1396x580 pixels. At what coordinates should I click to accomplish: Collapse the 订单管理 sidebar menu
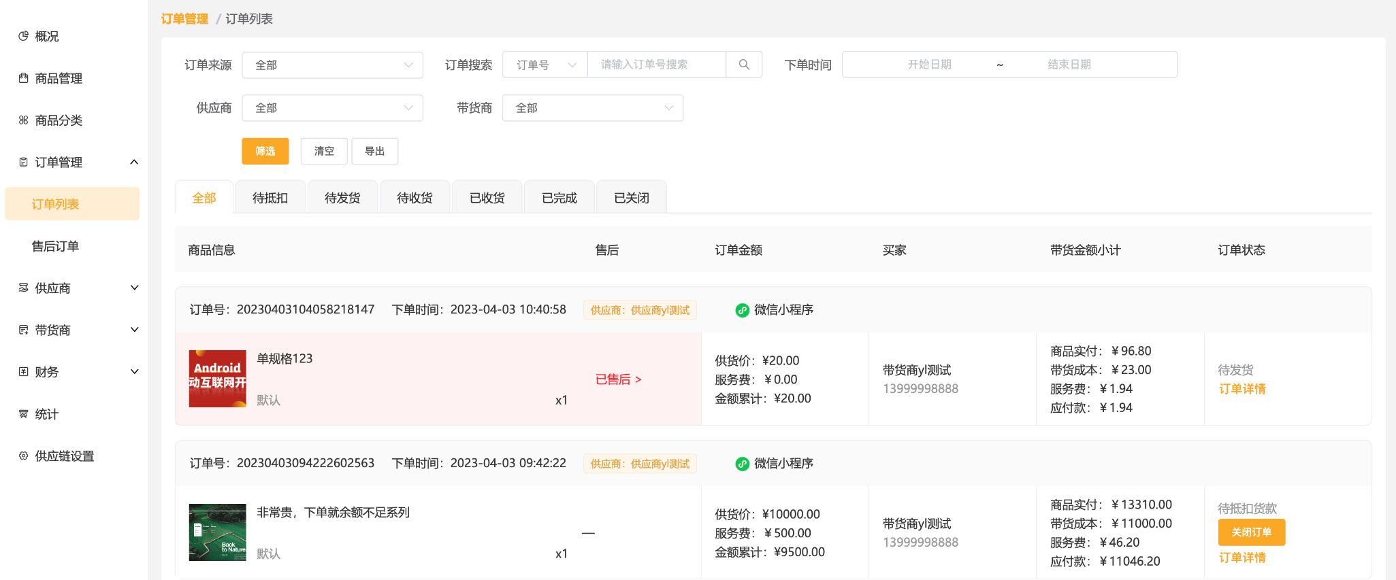(134, 163)
